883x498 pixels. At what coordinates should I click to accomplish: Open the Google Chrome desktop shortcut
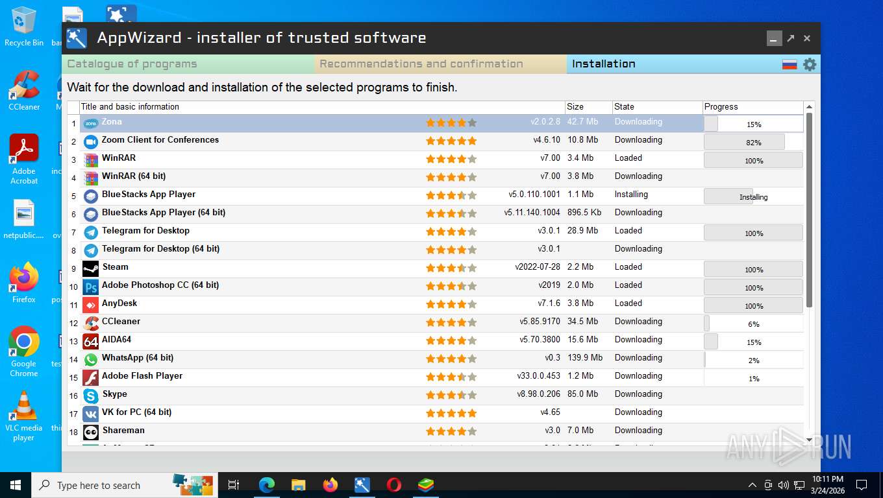24,351
